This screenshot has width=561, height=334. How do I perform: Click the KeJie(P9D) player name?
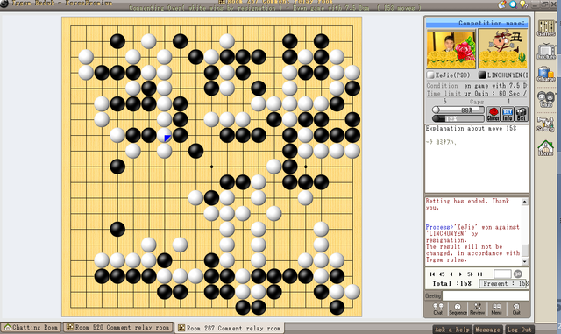pyautogui.click(x=452, y=75)
